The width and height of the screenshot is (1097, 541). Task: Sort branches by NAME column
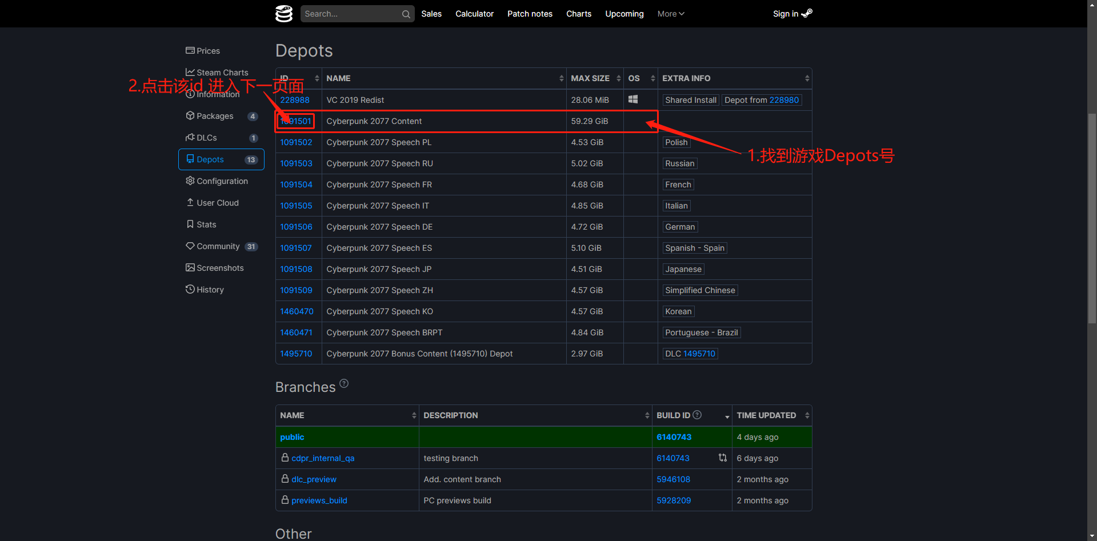pos(347,415)
